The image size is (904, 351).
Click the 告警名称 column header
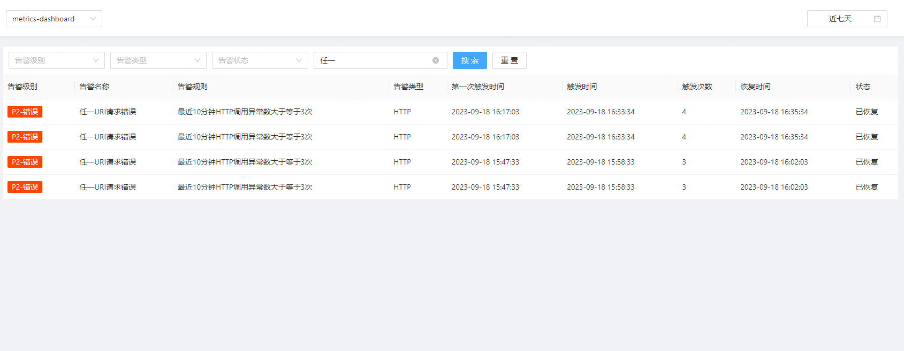coord(95,87)
